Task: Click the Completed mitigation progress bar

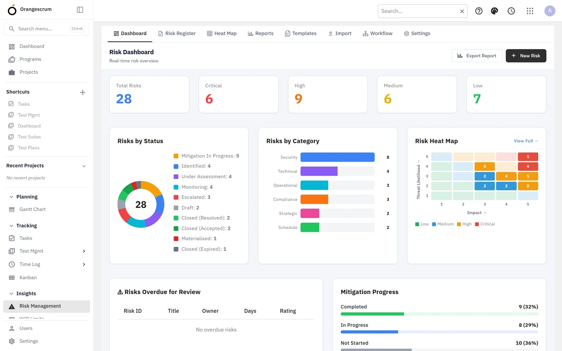Action: pos(439,314)
